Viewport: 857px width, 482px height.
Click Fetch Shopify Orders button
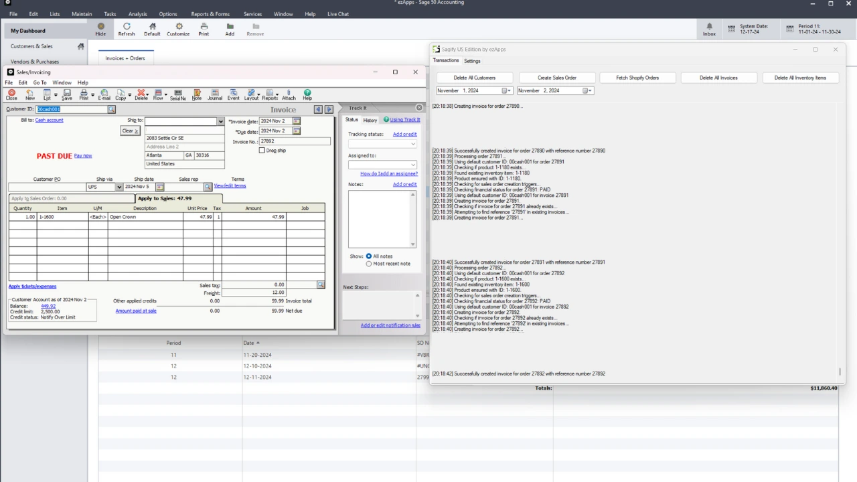pyautogui.click(x=637, y=78)
